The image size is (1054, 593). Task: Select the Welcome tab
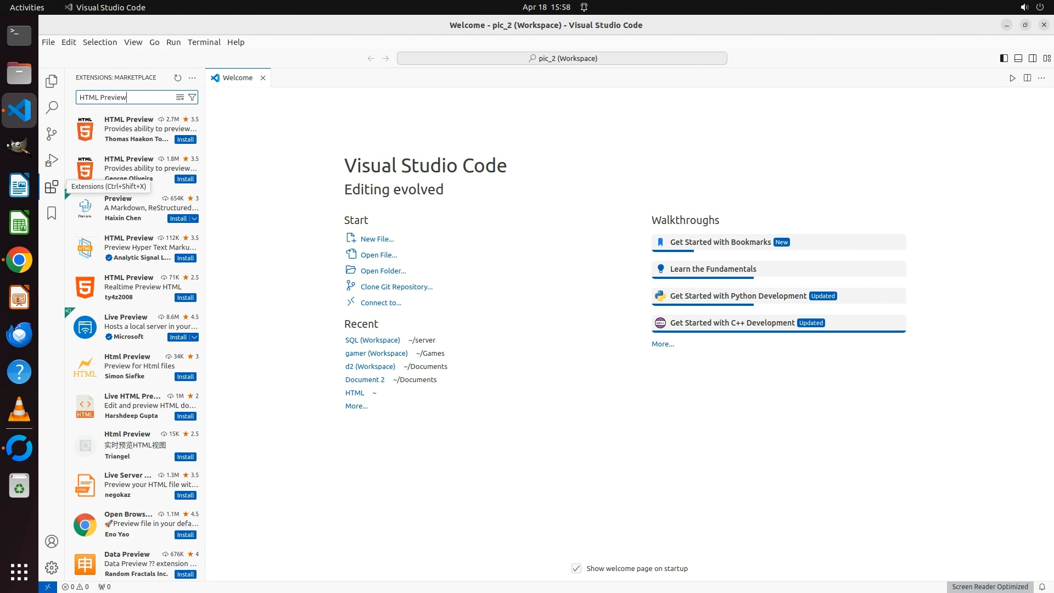click(237, 78)
